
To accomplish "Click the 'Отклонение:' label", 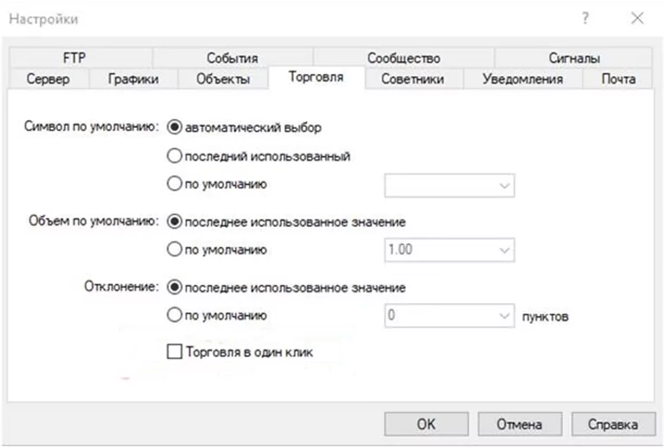I will (121, 287).
